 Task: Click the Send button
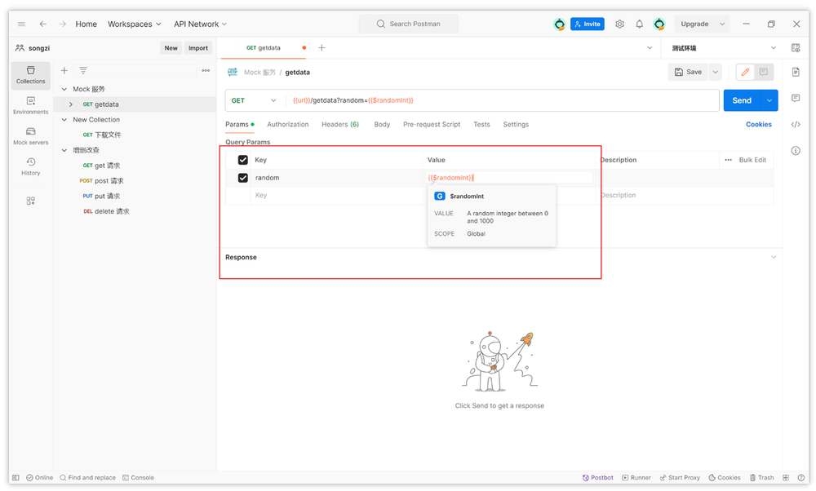(x=742, y=100)
